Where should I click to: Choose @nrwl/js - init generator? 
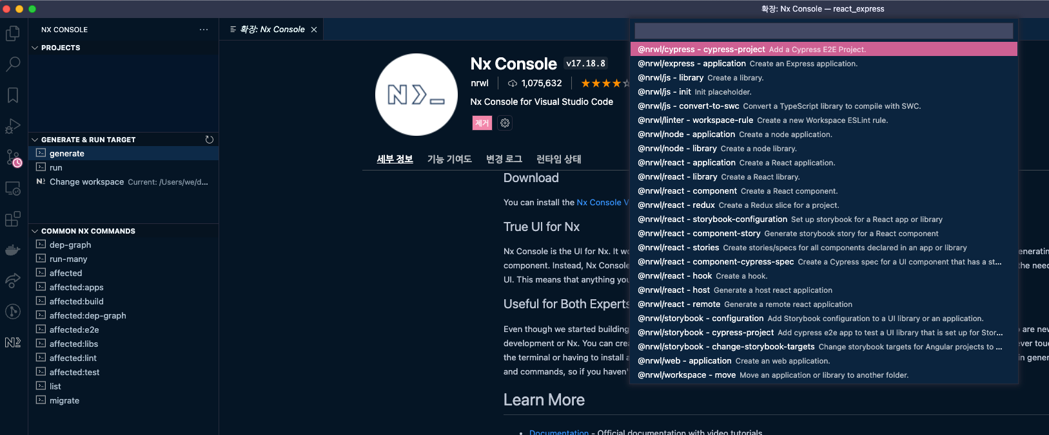[823, 92]
